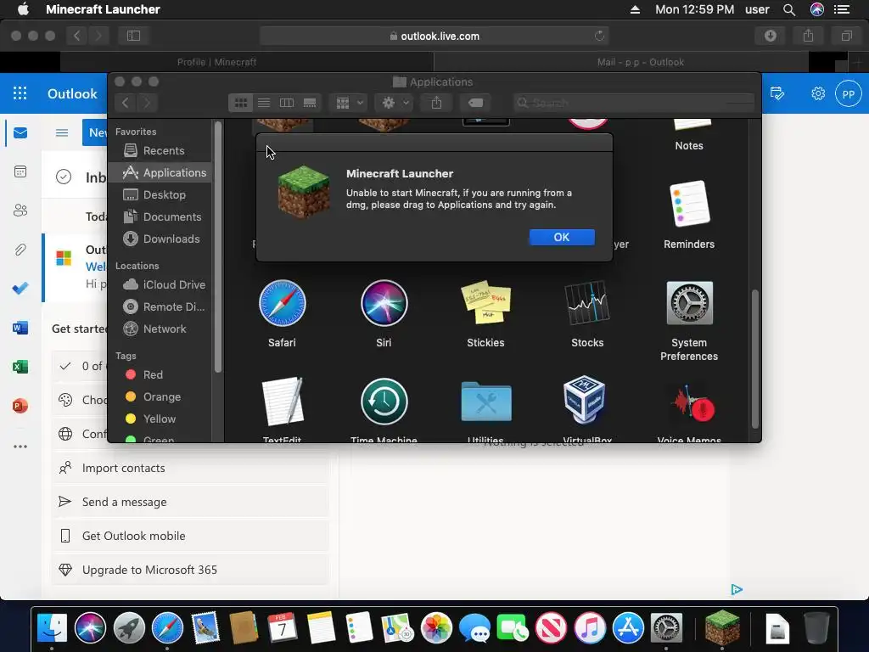The height and width of the screenshot is (652, 869).
Task: Open the TextEdit application icon
Action: click(x=282, y=402)
